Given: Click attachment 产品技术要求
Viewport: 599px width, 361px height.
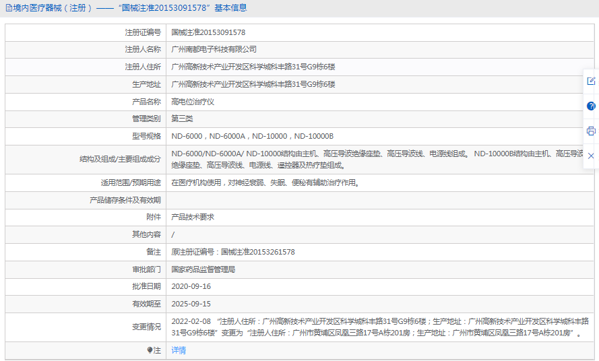Looking at the screenshot, I should point(193,217).
